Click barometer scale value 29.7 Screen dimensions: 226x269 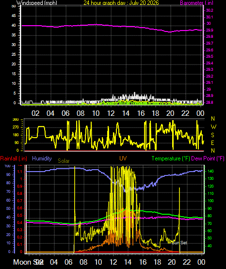pyautogui.click(x=210, y=43)
